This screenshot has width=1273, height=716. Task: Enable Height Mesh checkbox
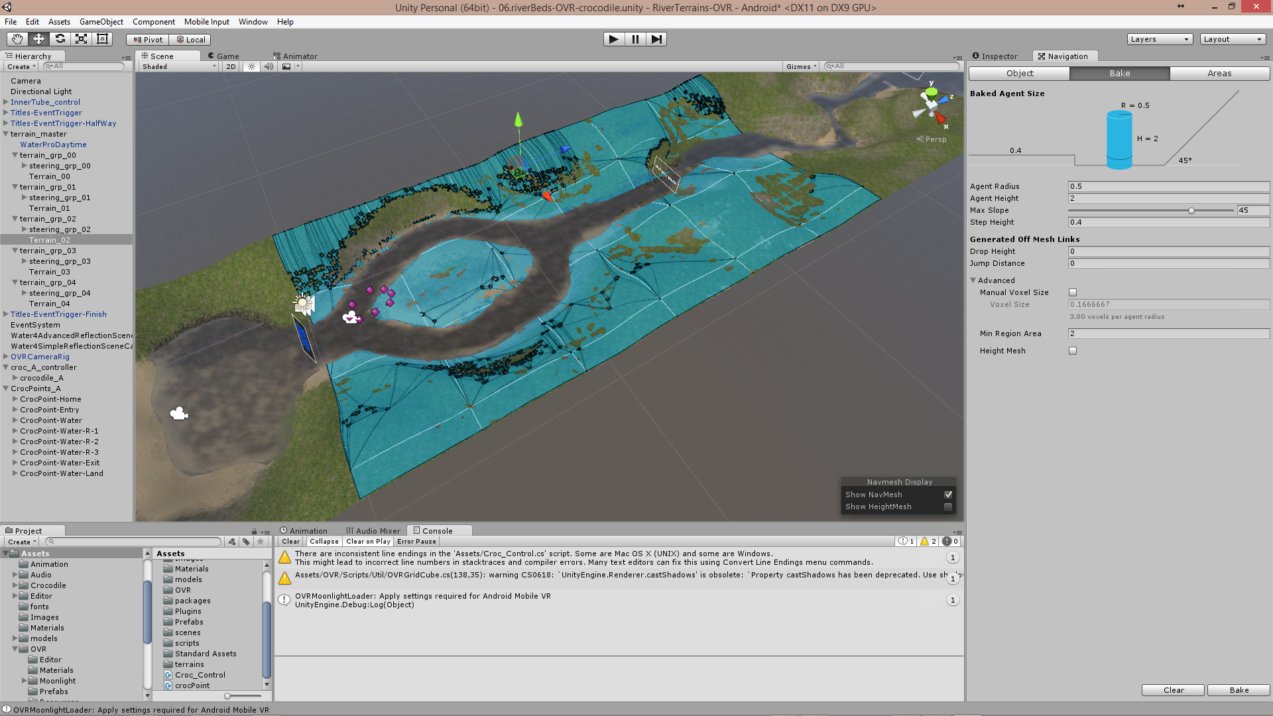tap(1072, 351)
